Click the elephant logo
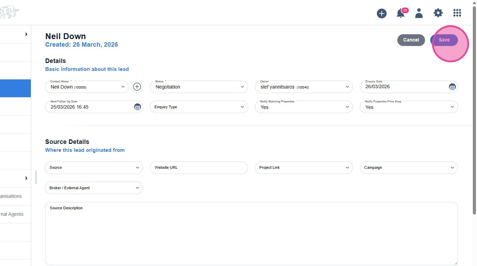 [x=10, y=12]
